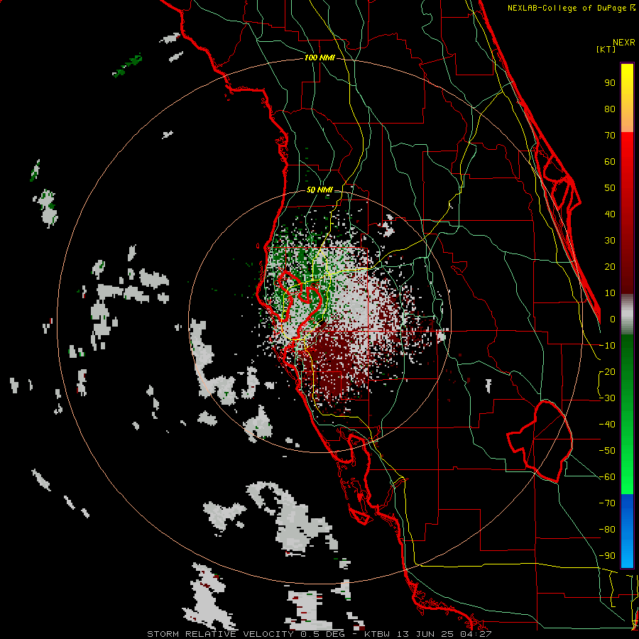
Task: Click the NEXLAB-College of DuPage credit text
Action: pos(572,8)
